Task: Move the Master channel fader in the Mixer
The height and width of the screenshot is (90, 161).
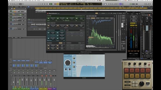Action: point(54,79)
